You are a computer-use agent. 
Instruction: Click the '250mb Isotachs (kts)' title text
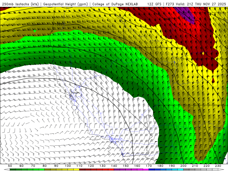[21, 4]
